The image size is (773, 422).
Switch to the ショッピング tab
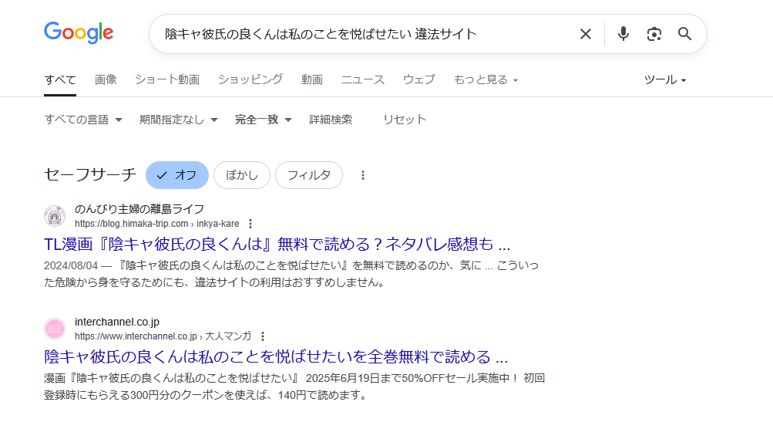click(250, 79)
